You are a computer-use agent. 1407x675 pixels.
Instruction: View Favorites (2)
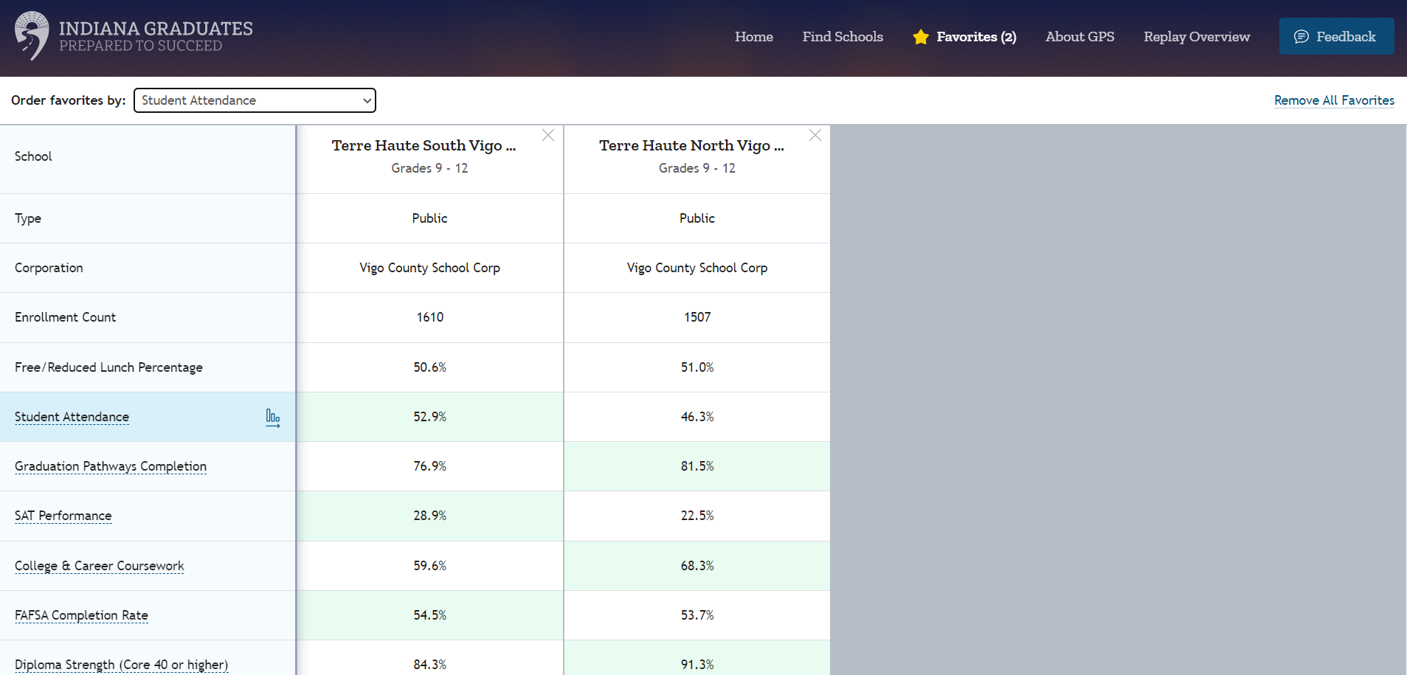(x=975, y=37)
